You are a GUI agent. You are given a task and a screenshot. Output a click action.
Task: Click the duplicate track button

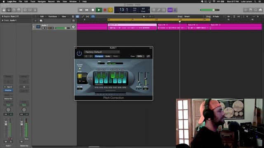[41, 21]
